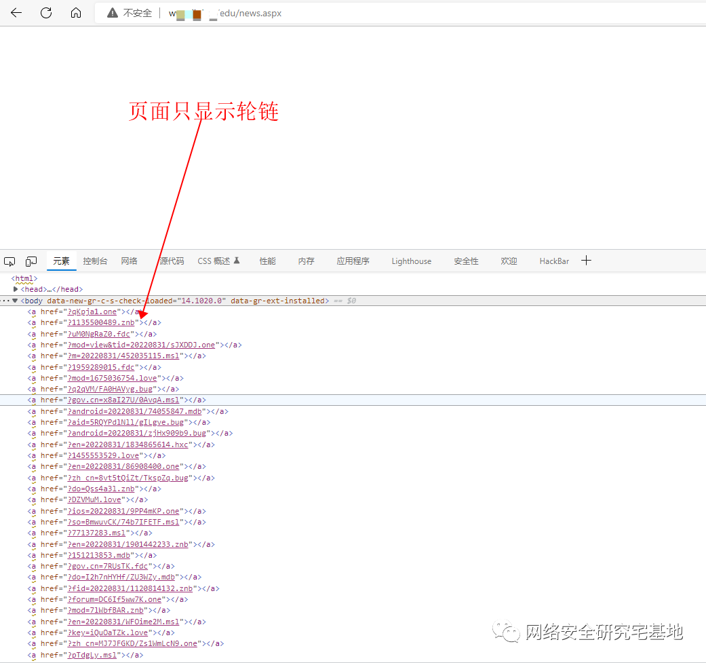The image size is (706, 663).
Task: Click the ellipsis beside the body node
Action: coord(5,300)
